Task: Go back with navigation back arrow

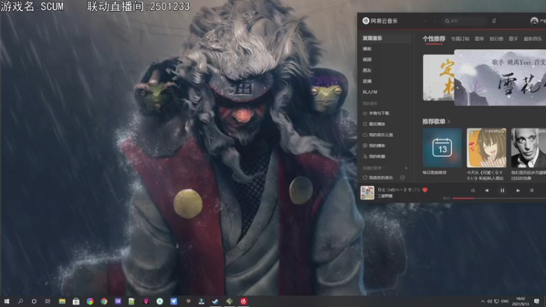Action: click(425, 21)
